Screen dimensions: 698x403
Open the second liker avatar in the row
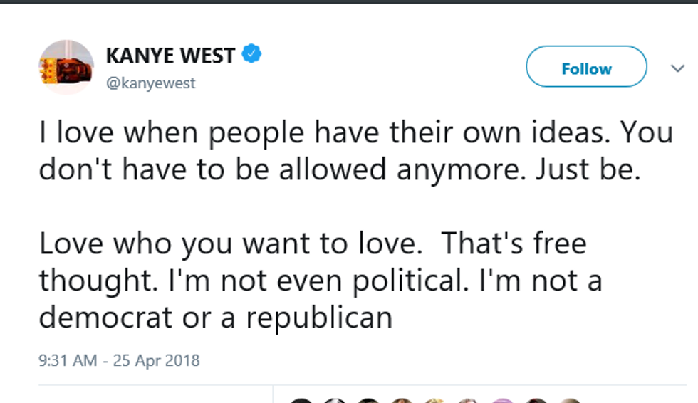click(x=335, y=400)
